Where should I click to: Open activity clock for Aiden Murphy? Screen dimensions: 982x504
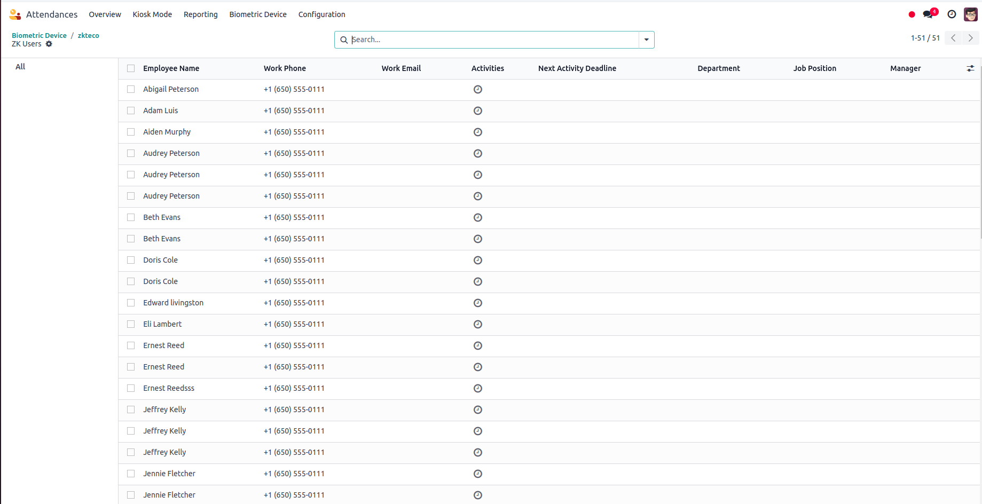click(478, 132)
